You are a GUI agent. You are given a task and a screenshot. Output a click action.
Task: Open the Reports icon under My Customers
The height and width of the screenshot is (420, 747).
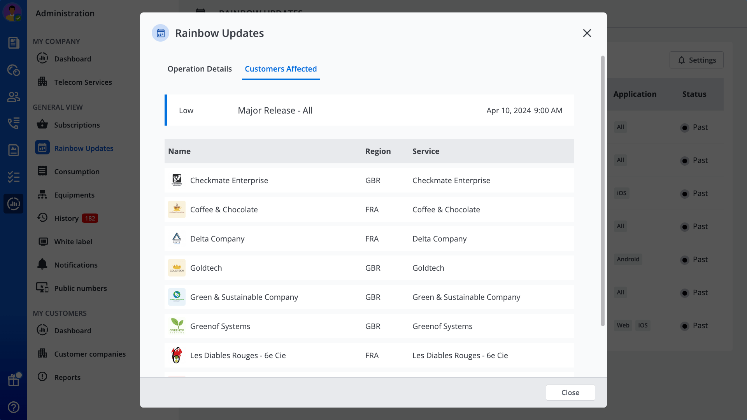[x=42, y=377]
